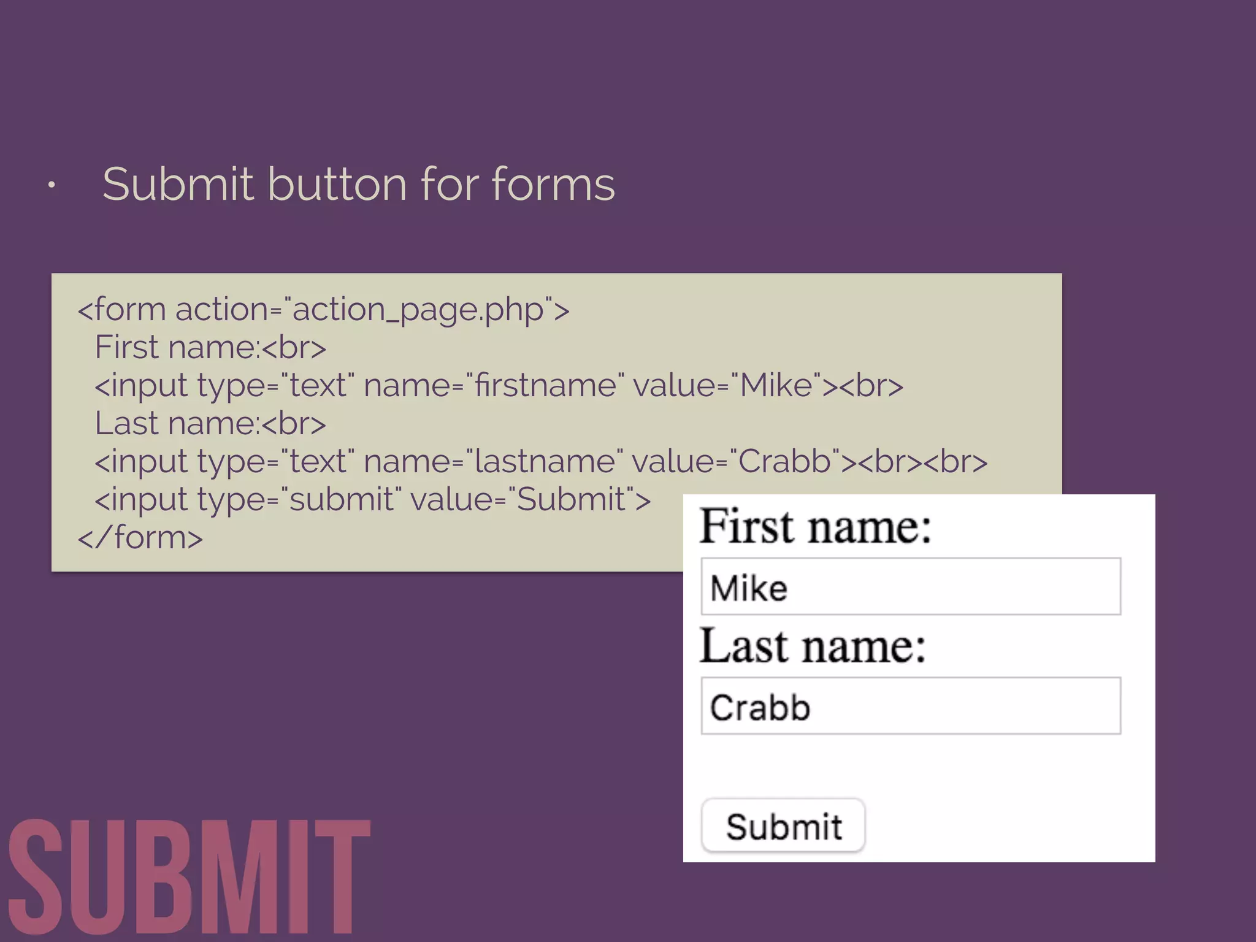Click the opening form action code line

pos(323,309)
